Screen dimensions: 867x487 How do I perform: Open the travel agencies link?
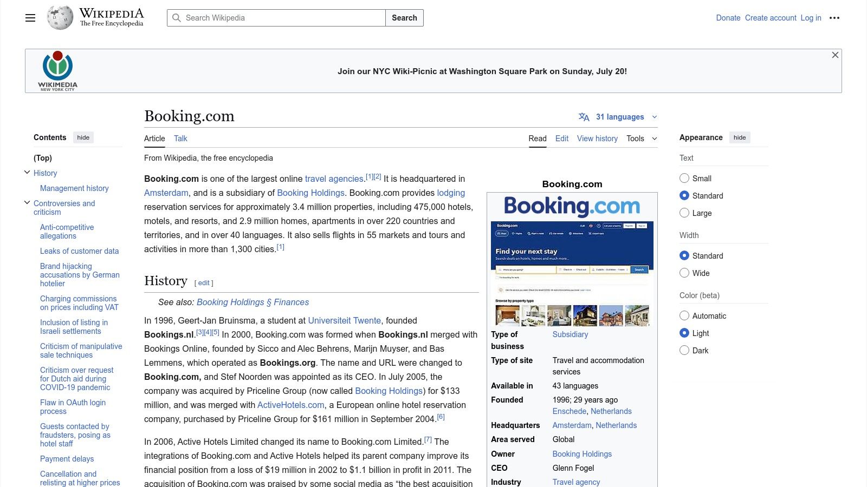[x=334, y=179]
